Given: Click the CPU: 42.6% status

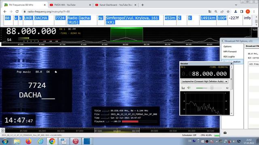Looking at the screenshot, I should [x=206, y=135].
